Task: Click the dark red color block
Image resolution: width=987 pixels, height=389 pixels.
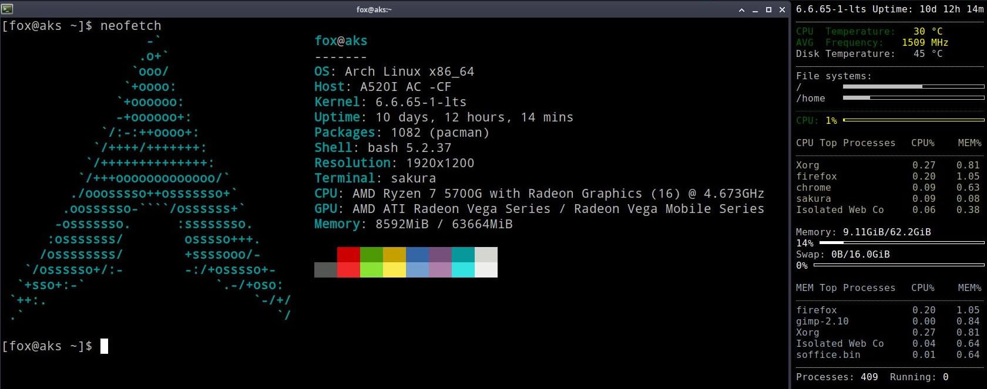Action: tap(348, 255)
